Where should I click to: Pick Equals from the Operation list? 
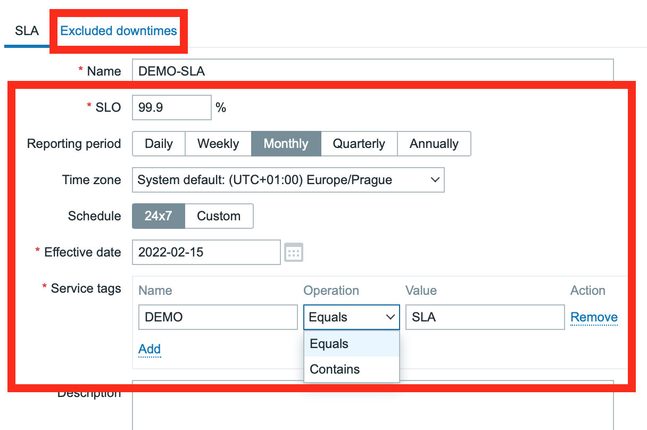tap(329, 344)
